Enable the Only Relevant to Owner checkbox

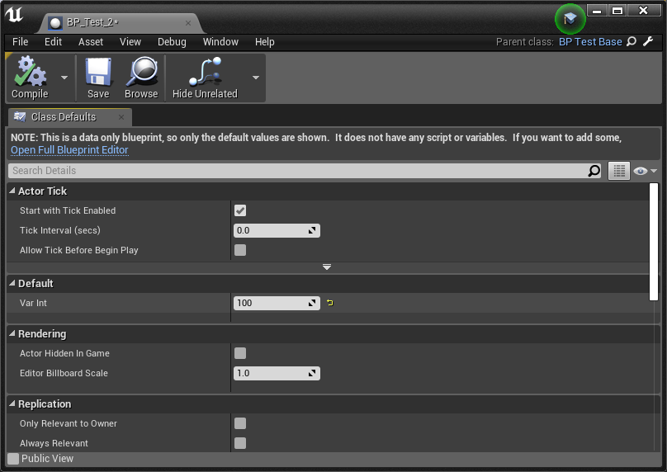coord(240,423)
